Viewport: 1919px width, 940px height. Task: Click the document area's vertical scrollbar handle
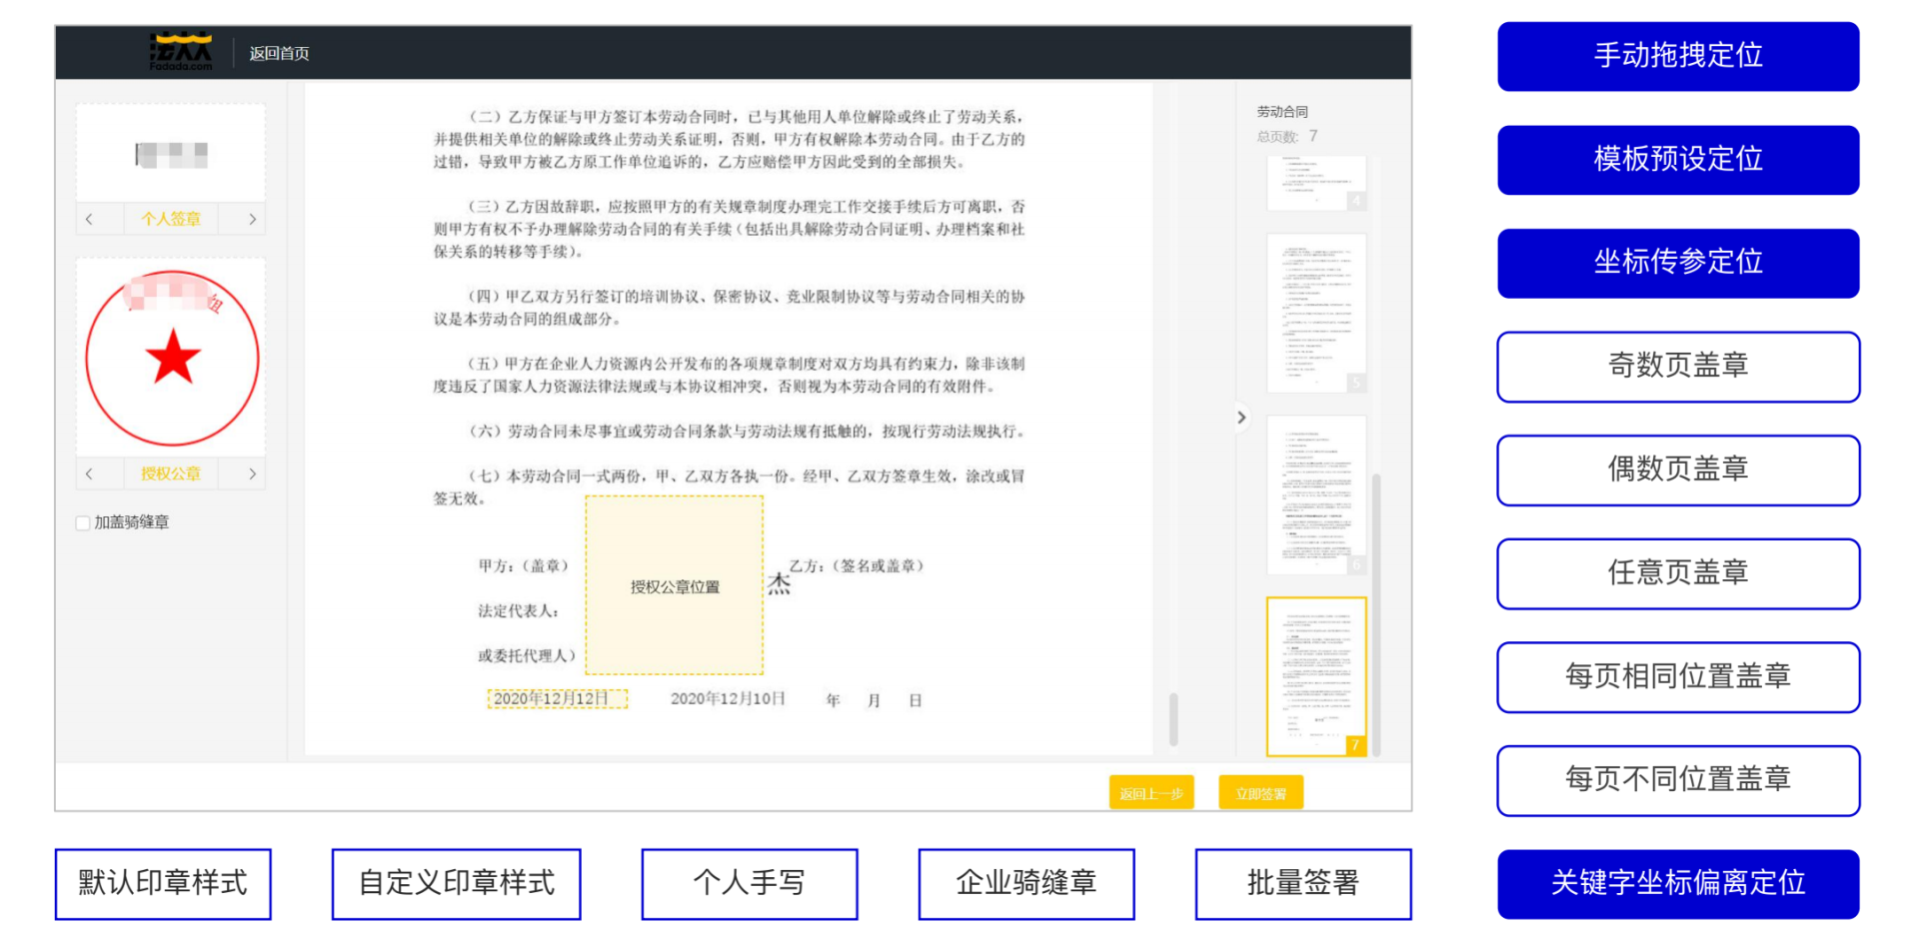click(1173, 719)
